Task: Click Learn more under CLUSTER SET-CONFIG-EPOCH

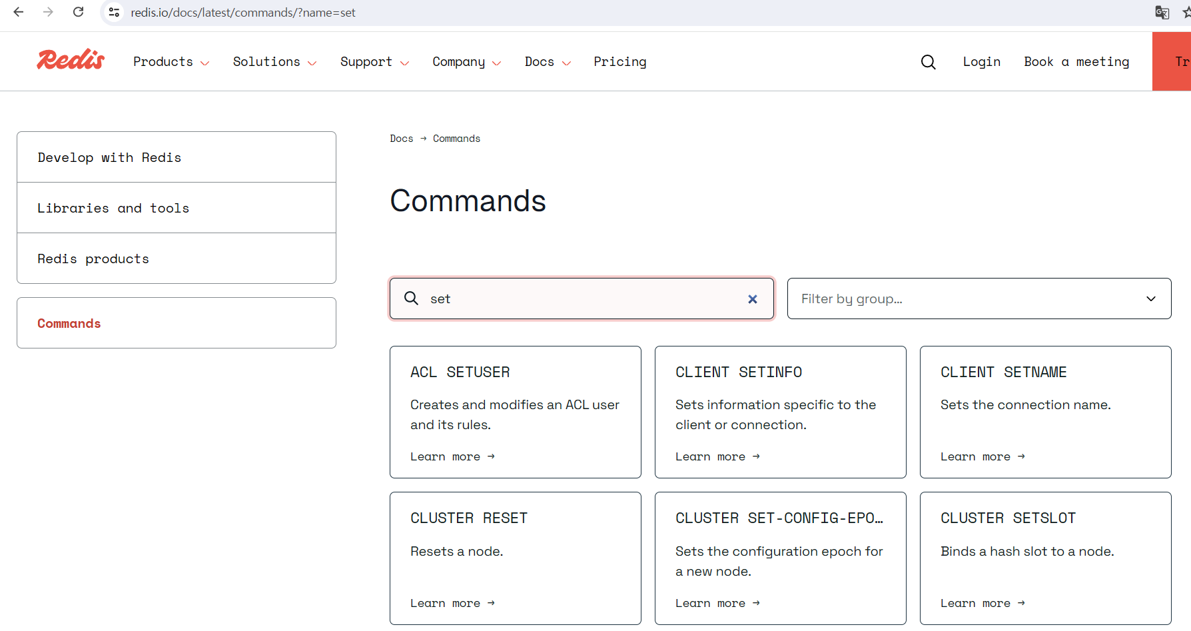Action: (717, 603)
